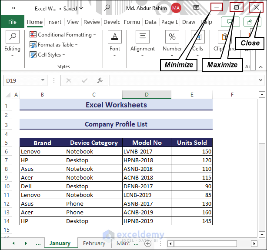Screen dimensions: 267x250
Task: Click horizontal scrollbar right arrow
Action: point(254,243)
